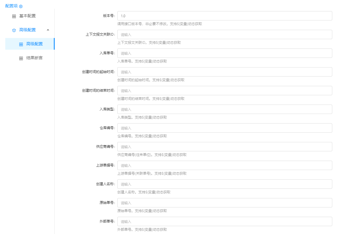
Task: Click inside the 入库类型 input
Action: [224, 109]
